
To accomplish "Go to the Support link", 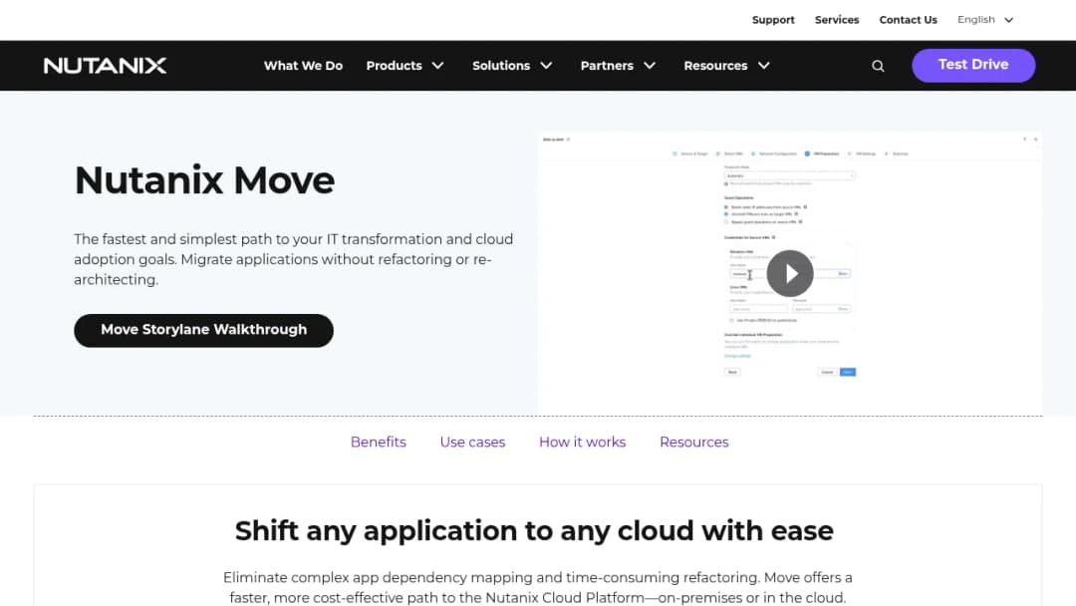I will 773,20.
